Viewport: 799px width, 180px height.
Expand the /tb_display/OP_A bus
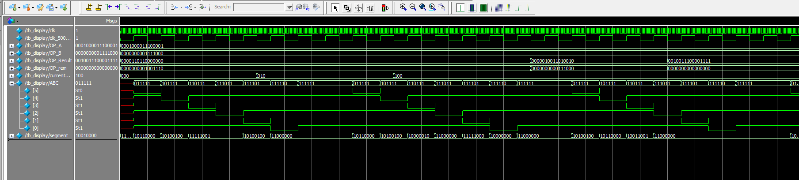pyautogui.click(x=11, y=46)
